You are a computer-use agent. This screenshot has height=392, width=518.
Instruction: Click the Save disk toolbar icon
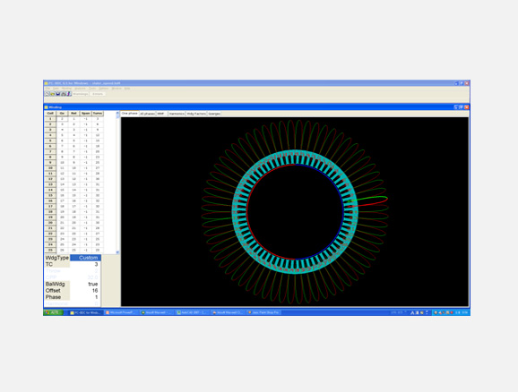point(58,94)
